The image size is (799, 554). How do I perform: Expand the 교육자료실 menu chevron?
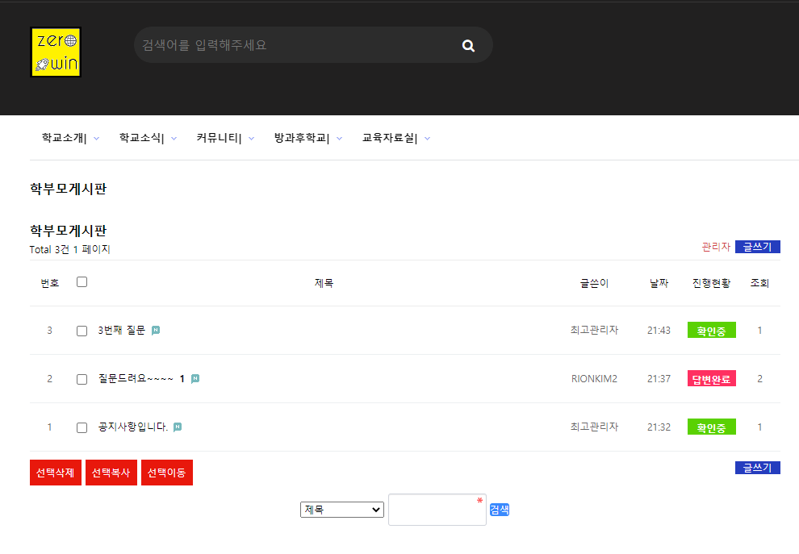click(428, 139)
